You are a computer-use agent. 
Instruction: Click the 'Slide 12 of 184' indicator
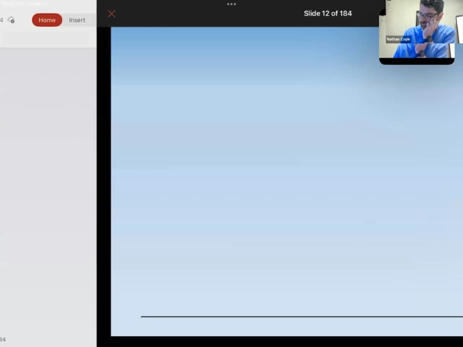pos(328,13)
